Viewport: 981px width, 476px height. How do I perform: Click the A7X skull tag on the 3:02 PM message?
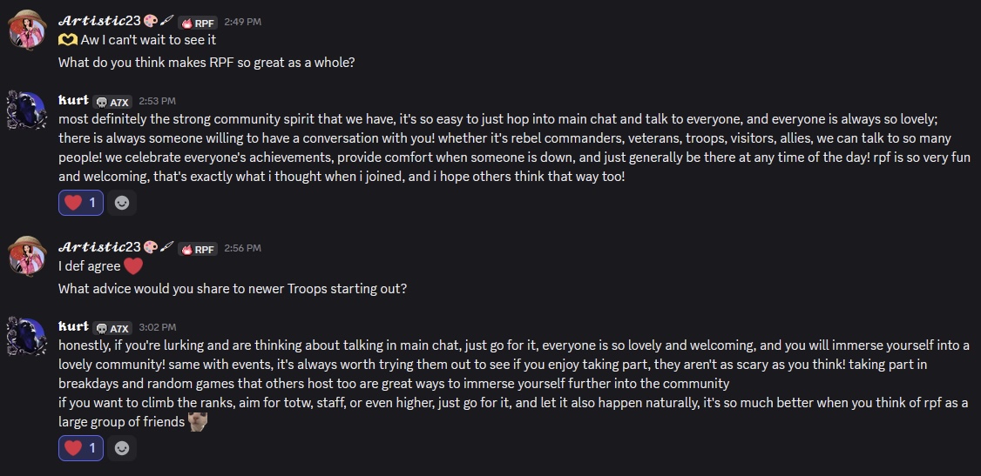point(112,328)
